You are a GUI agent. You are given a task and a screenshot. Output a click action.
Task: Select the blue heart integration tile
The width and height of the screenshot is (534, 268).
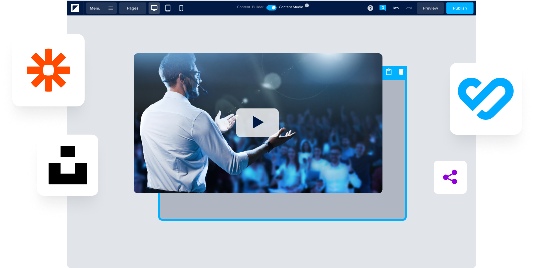tap(485, 99)
